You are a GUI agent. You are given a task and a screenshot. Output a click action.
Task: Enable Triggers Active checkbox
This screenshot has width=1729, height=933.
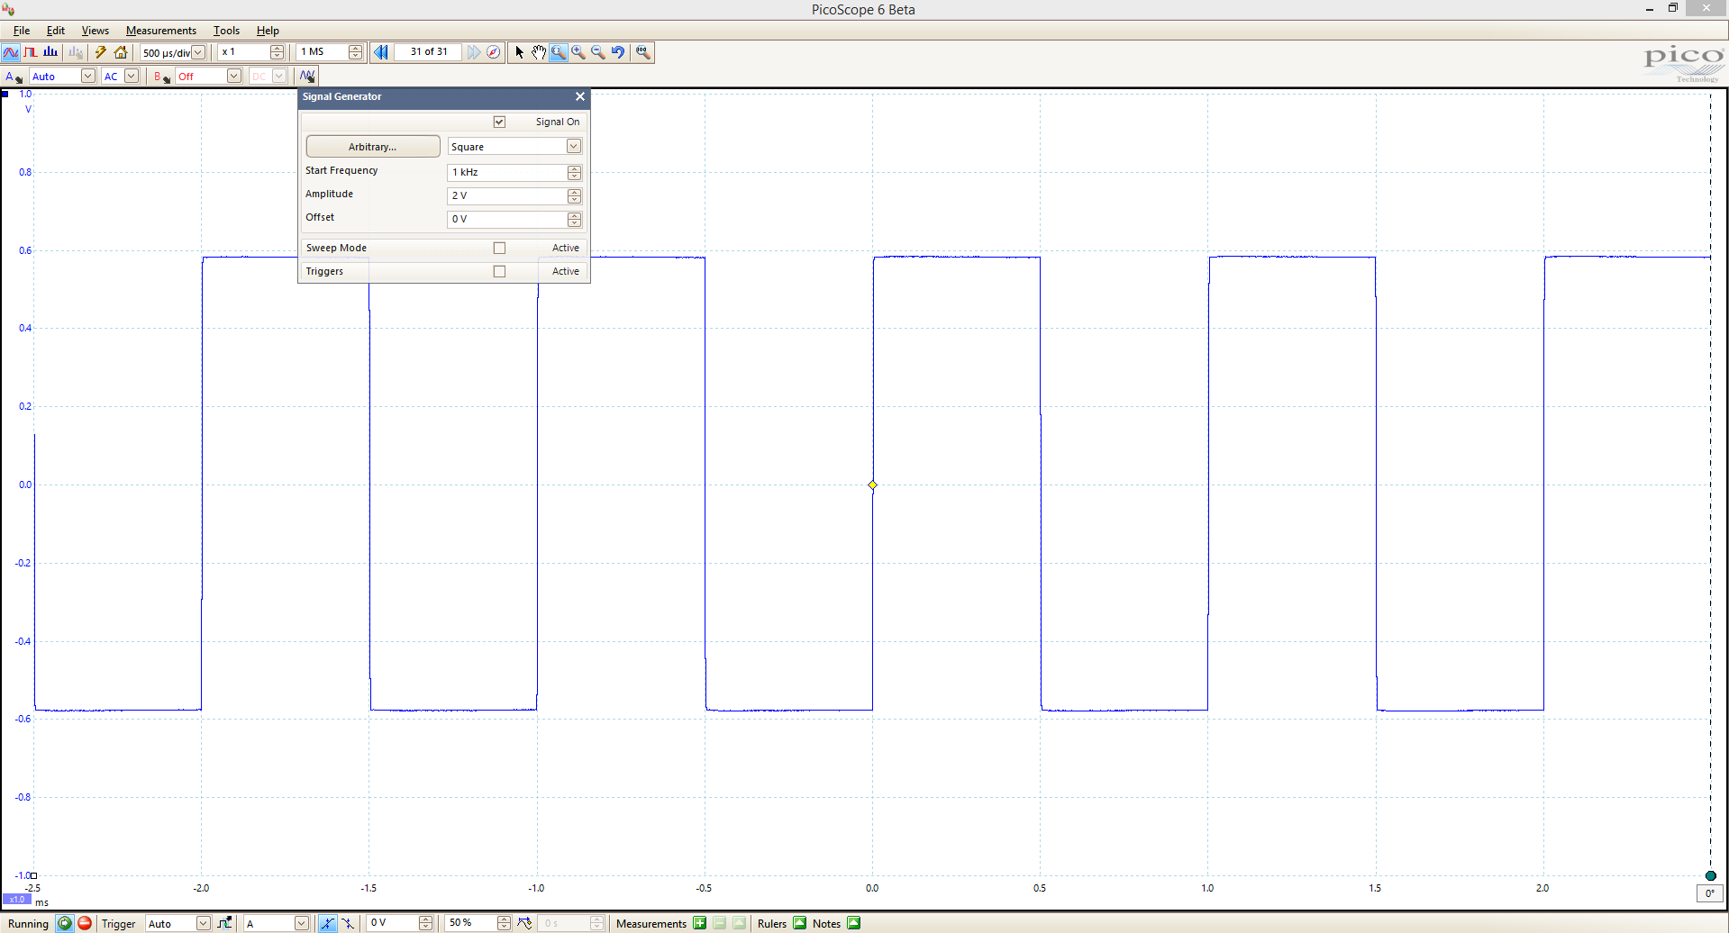[499, 271]
